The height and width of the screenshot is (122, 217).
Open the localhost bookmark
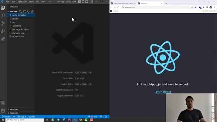tap(115, 11)
